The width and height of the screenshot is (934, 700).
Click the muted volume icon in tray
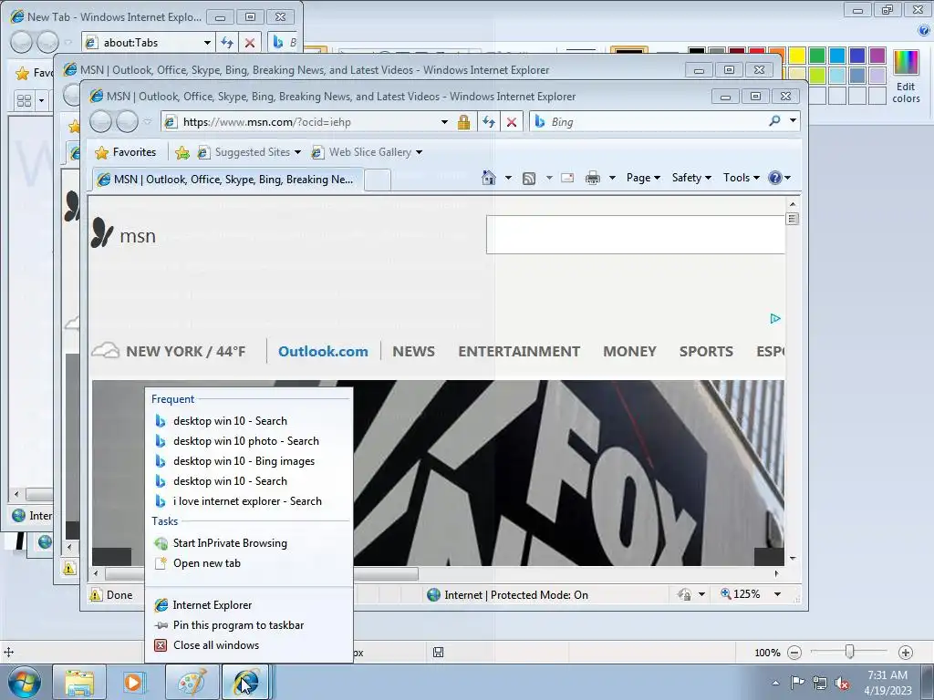coord(842,683)
